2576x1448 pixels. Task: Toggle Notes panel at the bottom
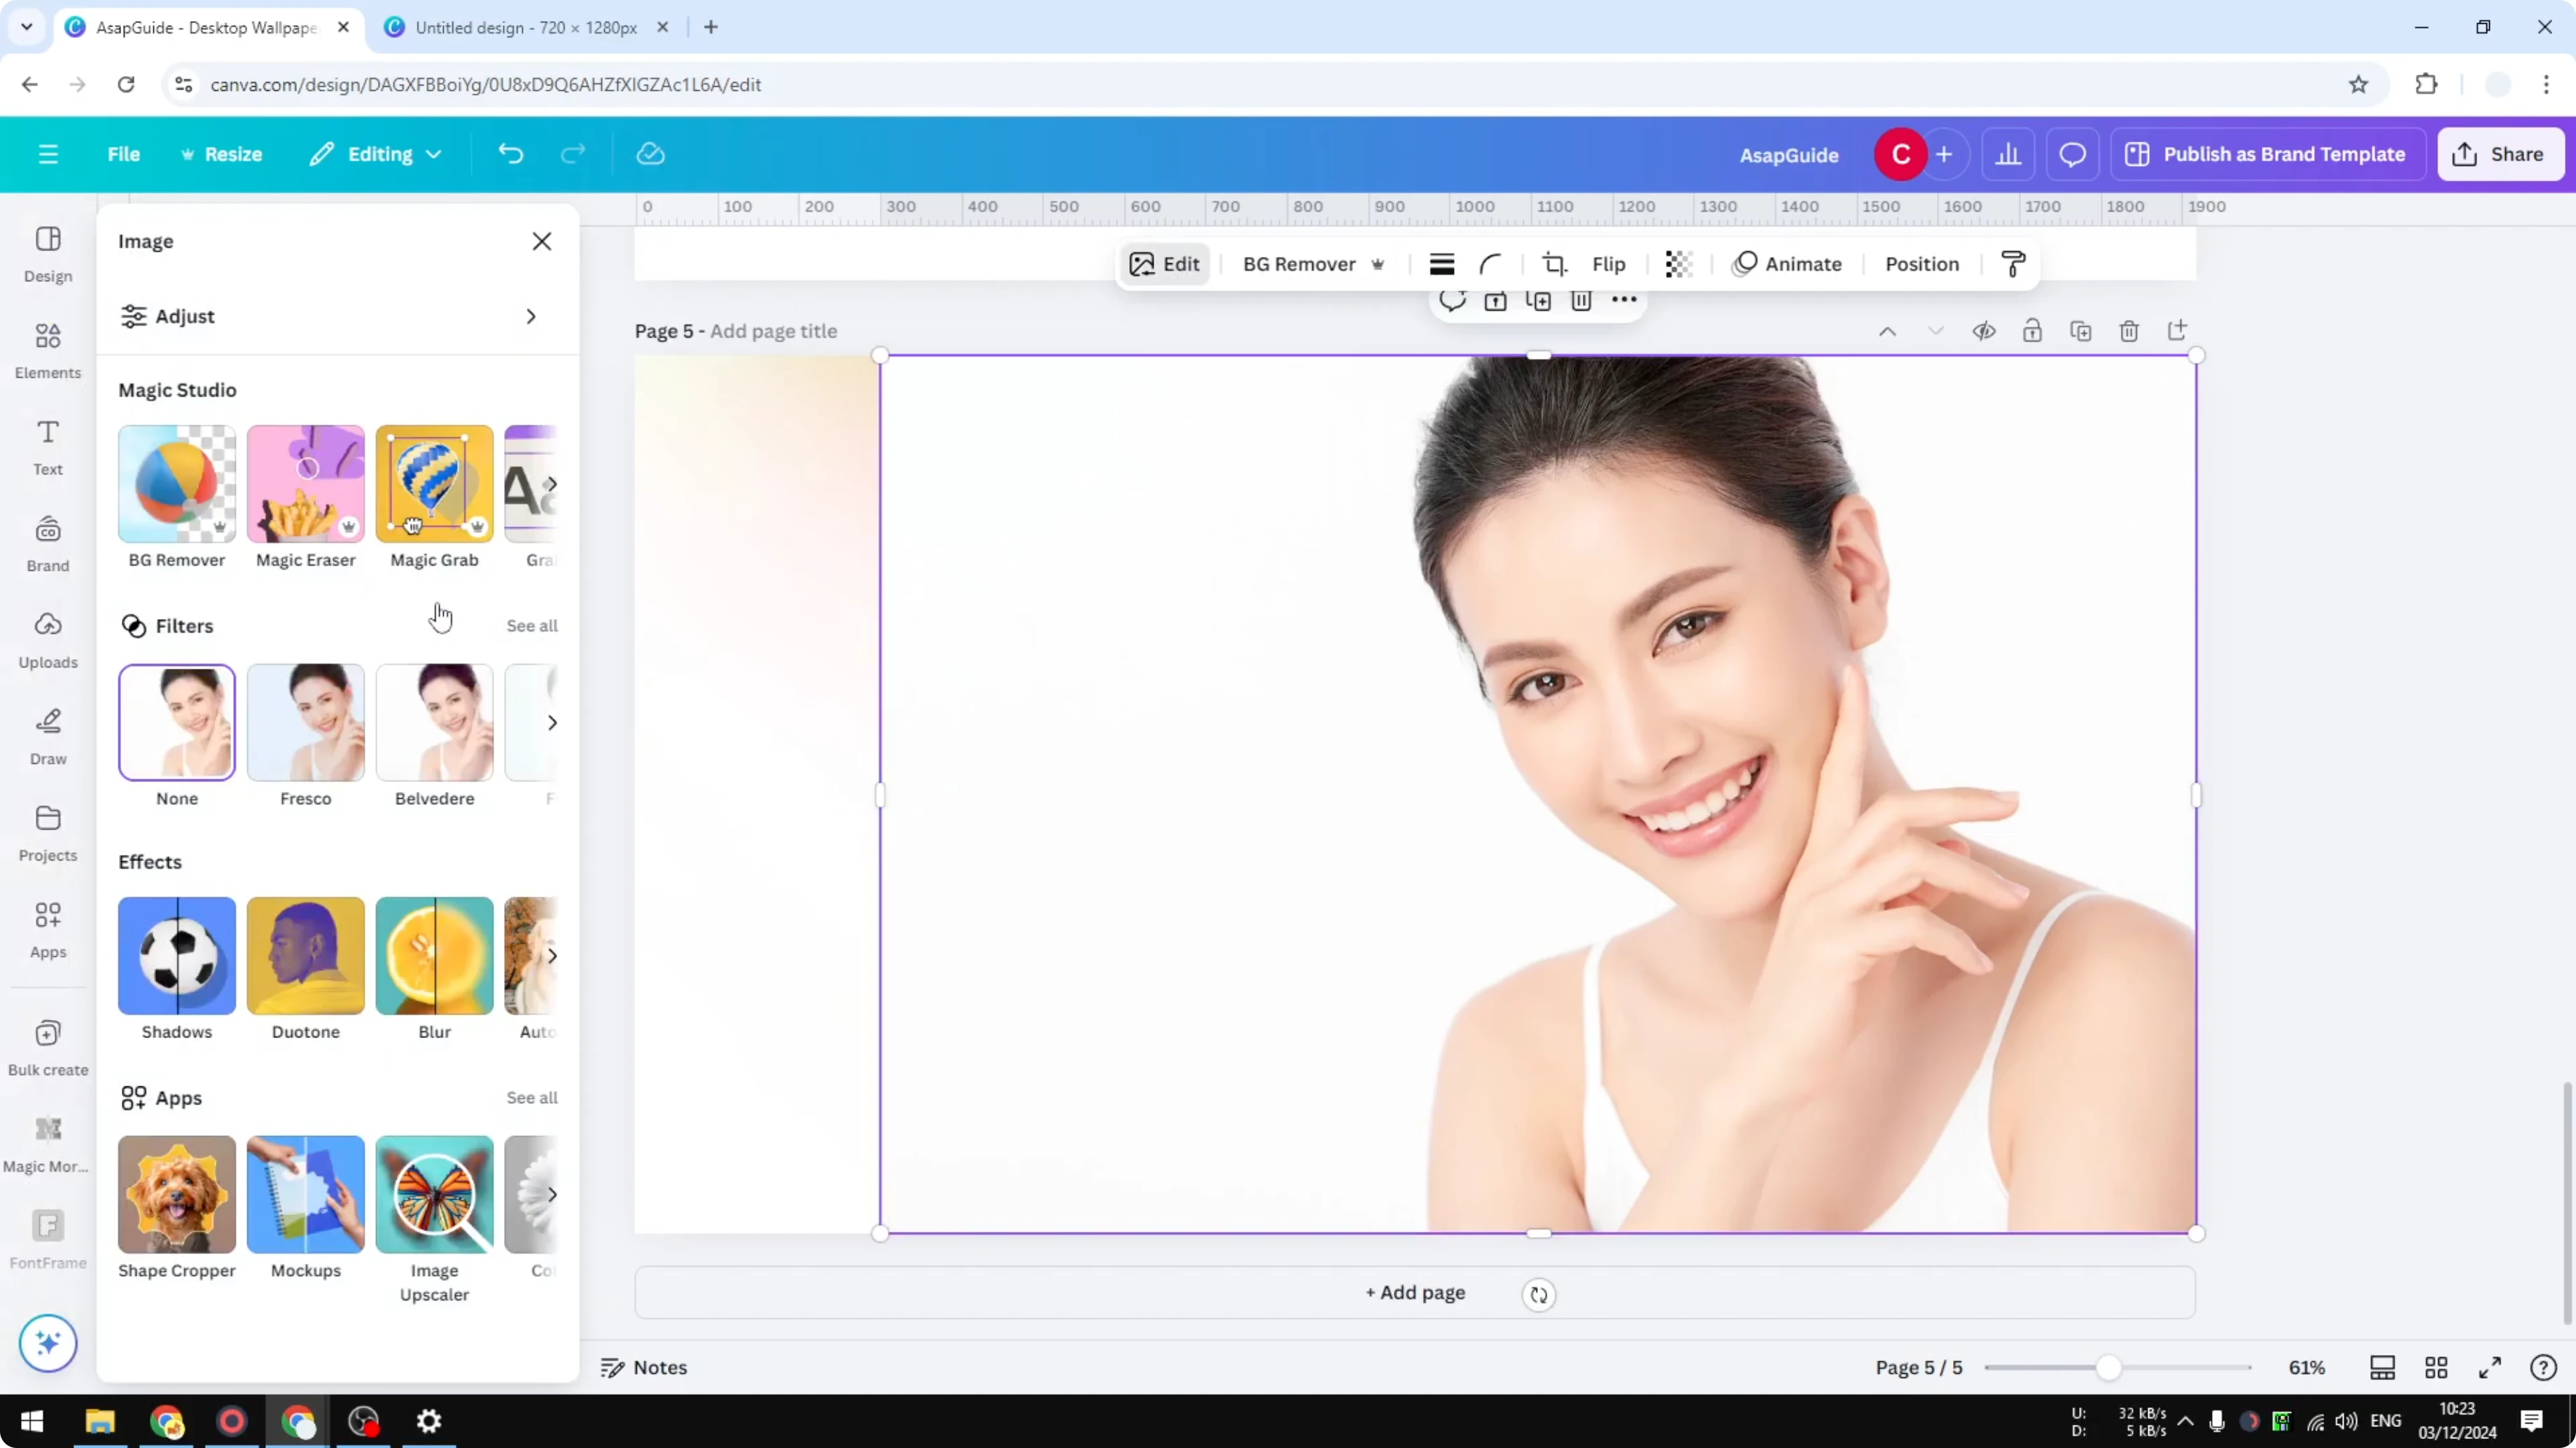coord(643,1367)
